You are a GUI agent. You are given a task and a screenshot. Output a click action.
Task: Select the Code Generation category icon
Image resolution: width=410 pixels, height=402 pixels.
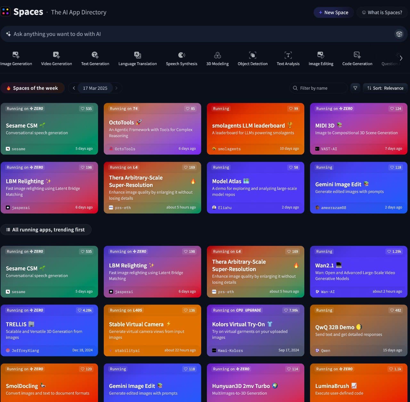point(357,55)
